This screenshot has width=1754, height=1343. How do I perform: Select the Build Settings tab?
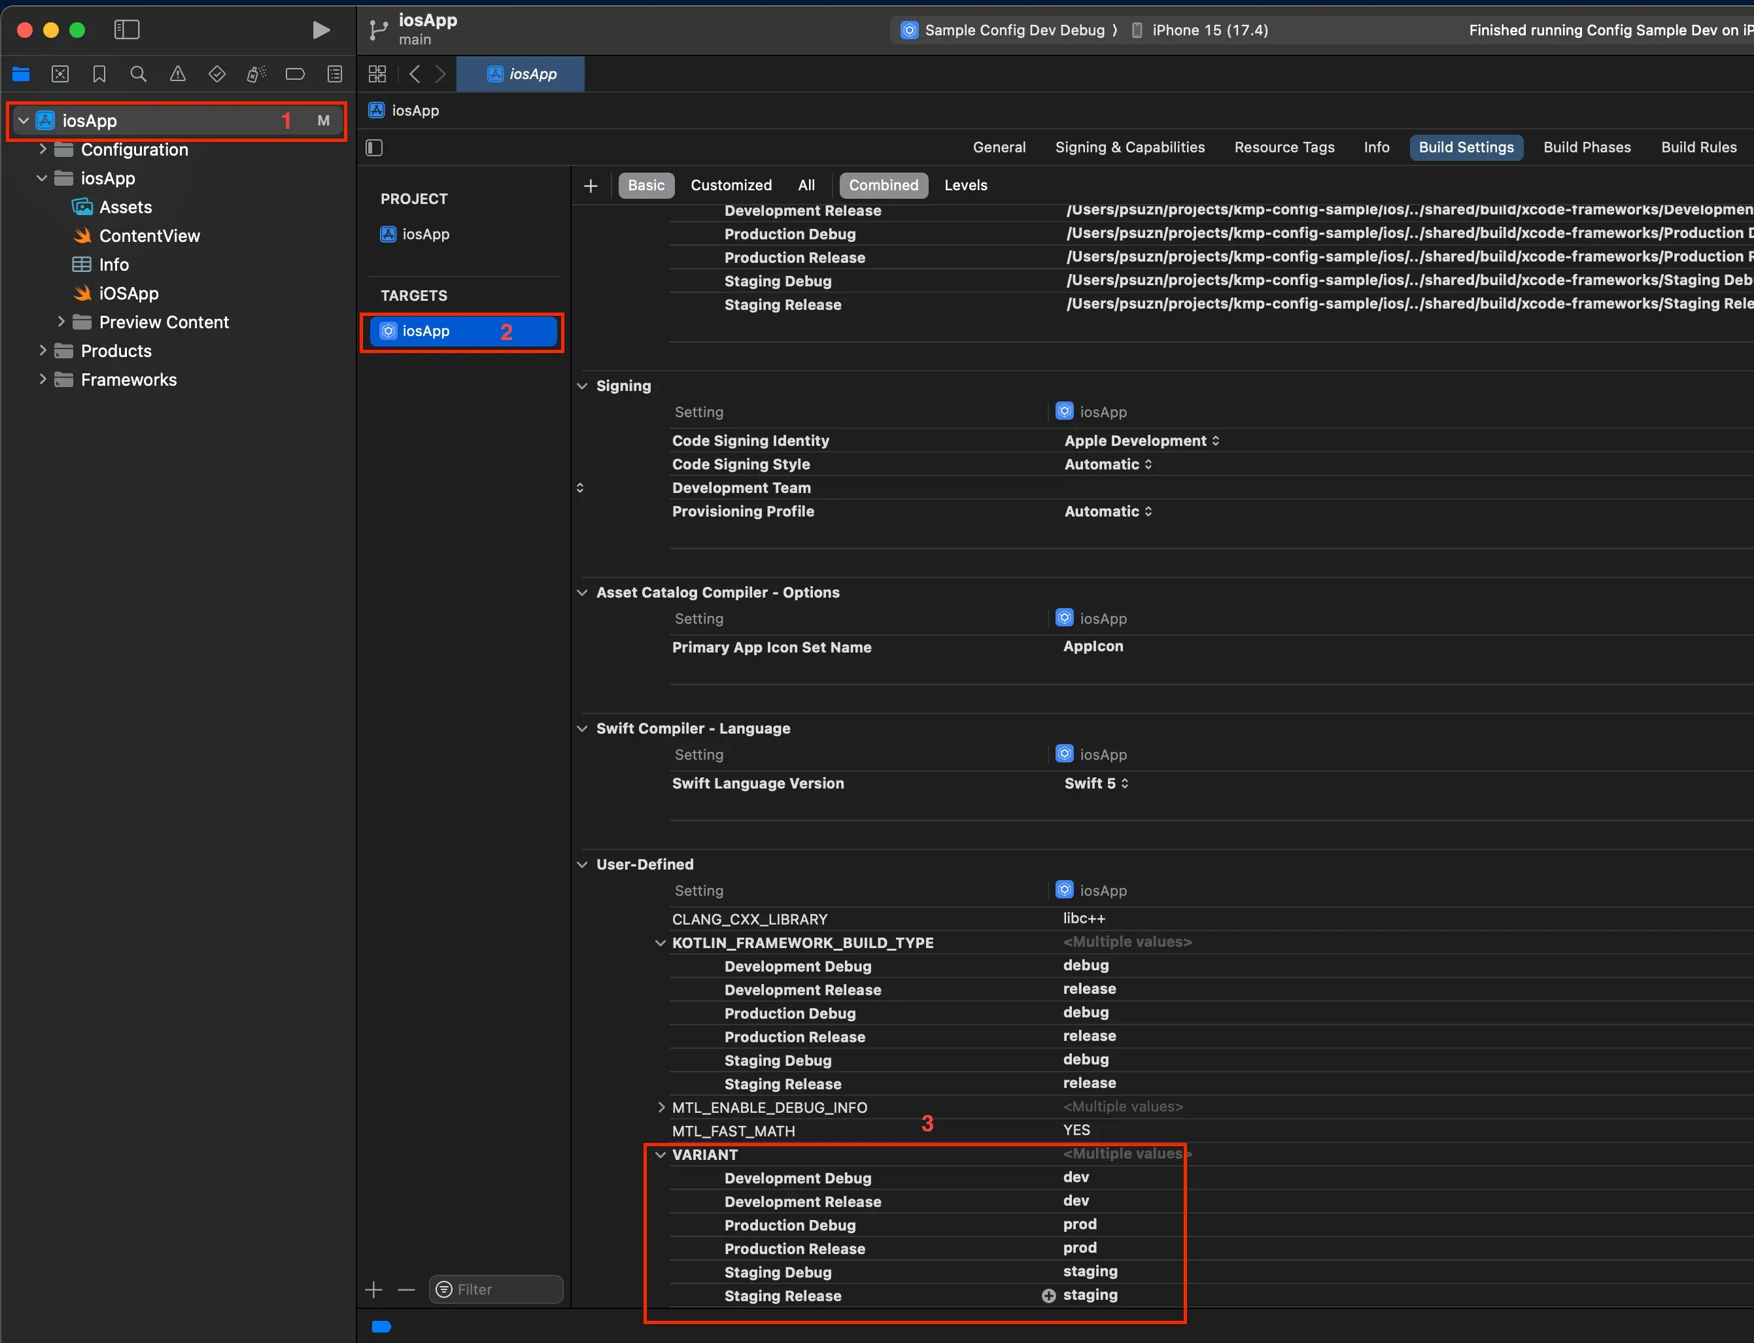[x=1466, y=147]
